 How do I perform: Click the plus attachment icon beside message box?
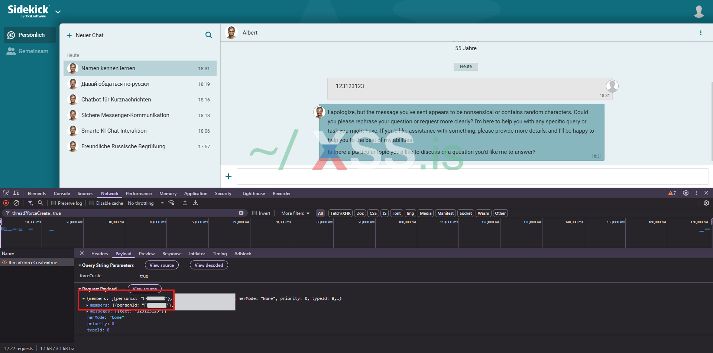point(229,176)
